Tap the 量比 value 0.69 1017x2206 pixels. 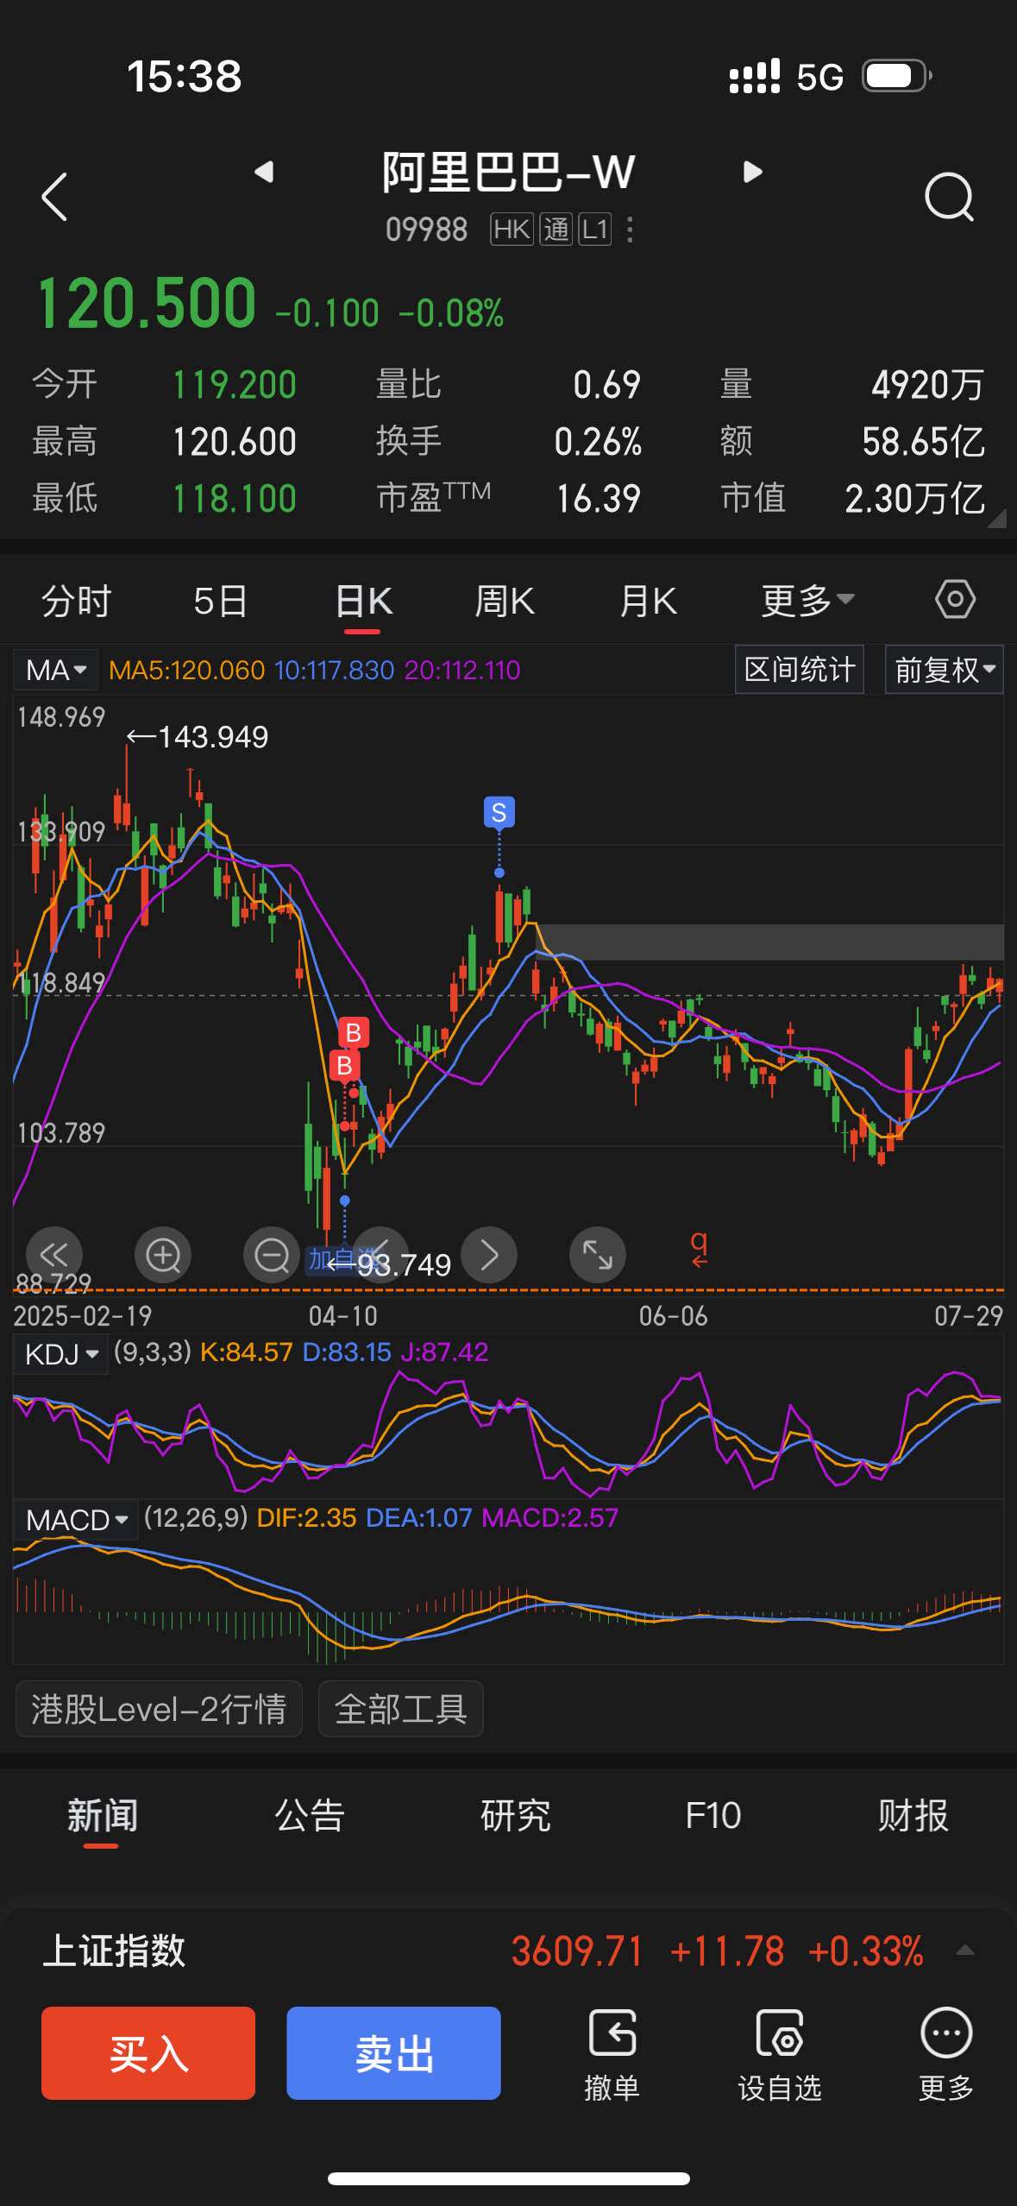[606, 384]
